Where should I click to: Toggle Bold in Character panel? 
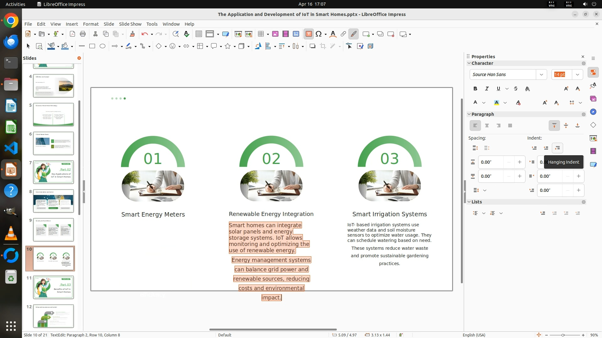click(x=475, y=89)
